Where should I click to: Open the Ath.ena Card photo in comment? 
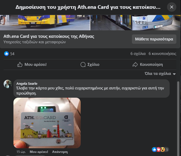click(x=47, y=123)
